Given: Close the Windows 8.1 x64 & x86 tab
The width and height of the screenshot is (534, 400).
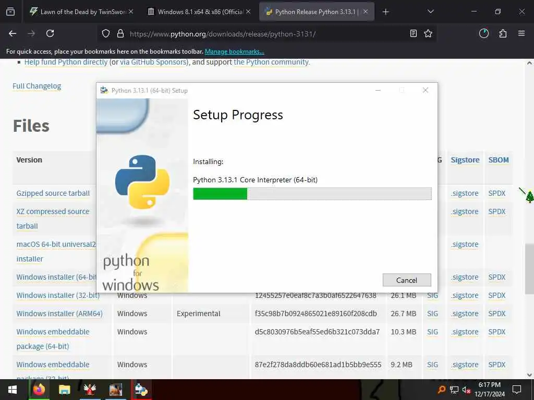Looking at the screenshot, I should 248,11.
